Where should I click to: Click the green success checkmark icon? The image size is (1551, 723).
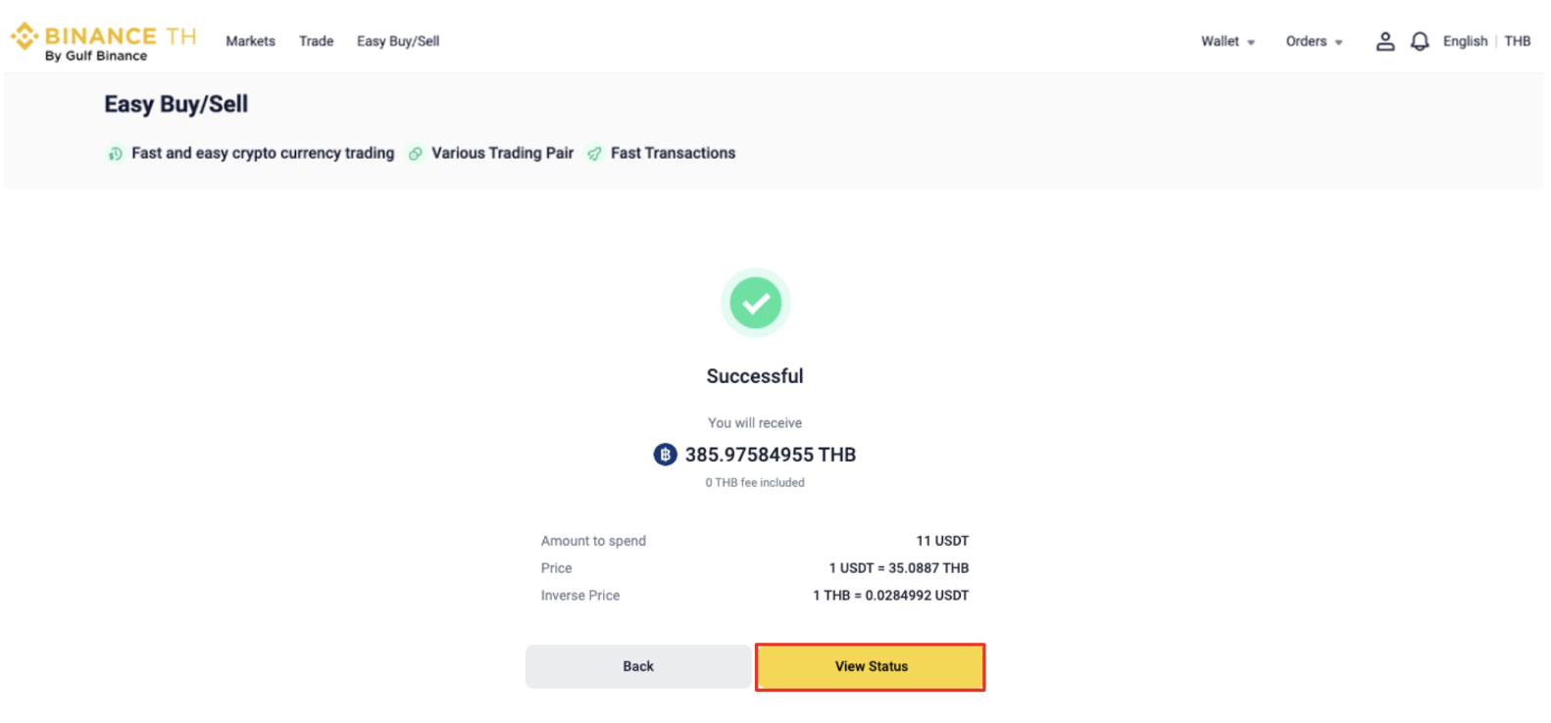click(x=755, y=303)
